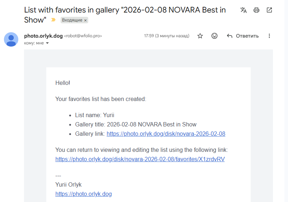
Task: Click the 17:59 timestamp
Action: pos(149,36)
